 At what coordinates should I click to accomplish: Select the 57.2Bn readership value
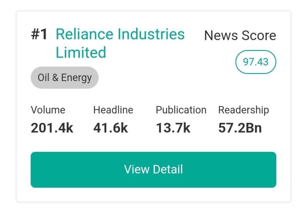[240, 128]
